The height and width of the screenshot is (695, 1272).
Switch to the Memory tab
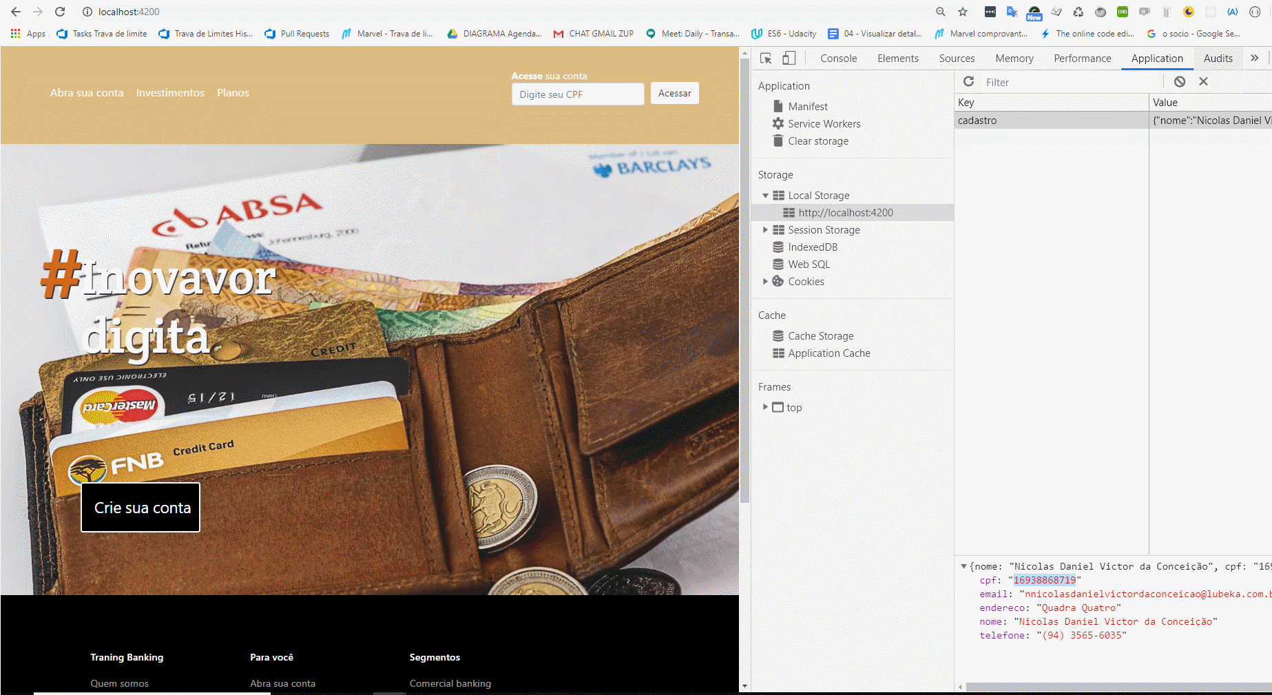[1014, 59]
